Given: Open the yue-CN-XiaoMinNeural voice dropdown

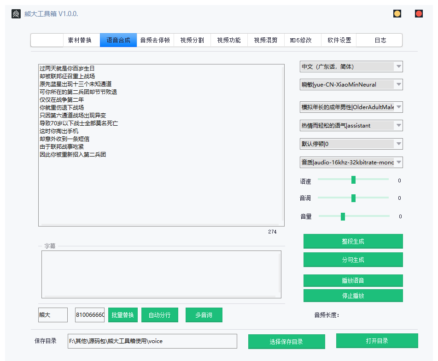Looking at the screenshot, I should point(351,85).
